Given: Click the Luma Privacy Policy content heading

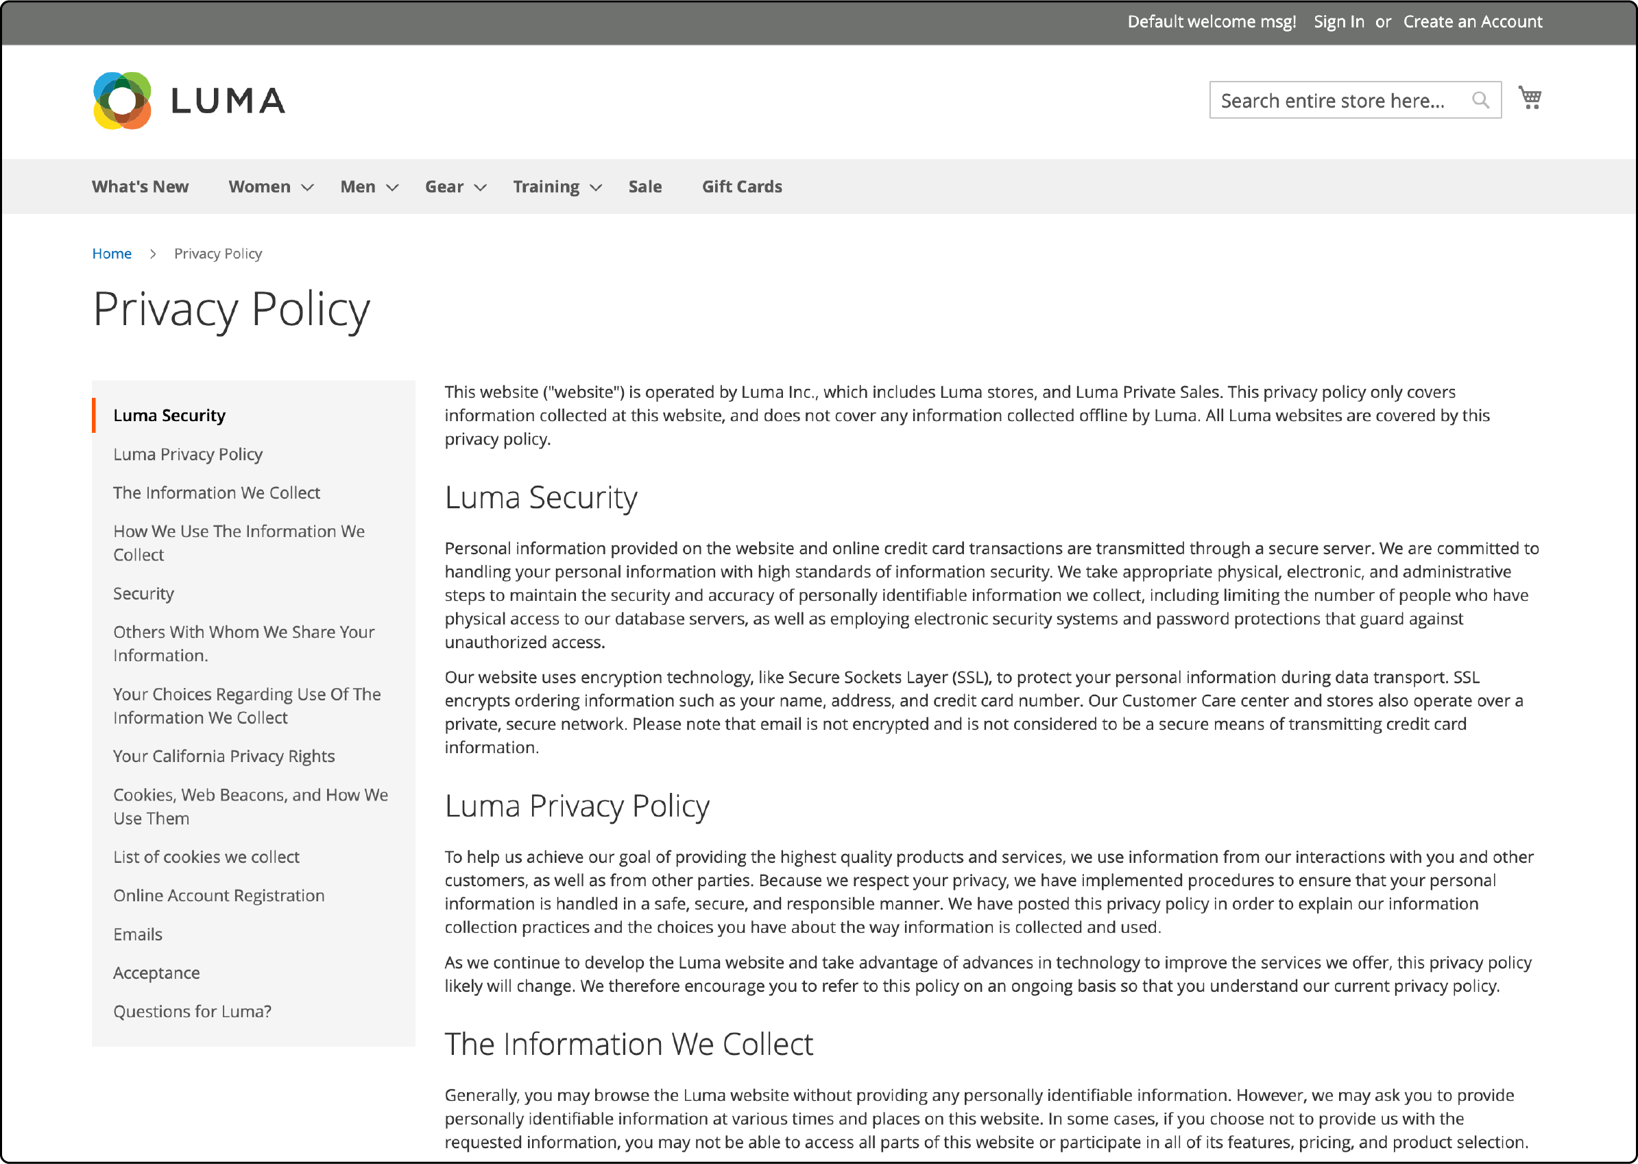Looking at the screenshot, I should click(577, 807).
